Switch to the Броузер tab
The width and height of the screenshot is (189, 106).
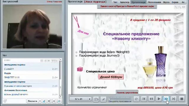click(125, 2)
